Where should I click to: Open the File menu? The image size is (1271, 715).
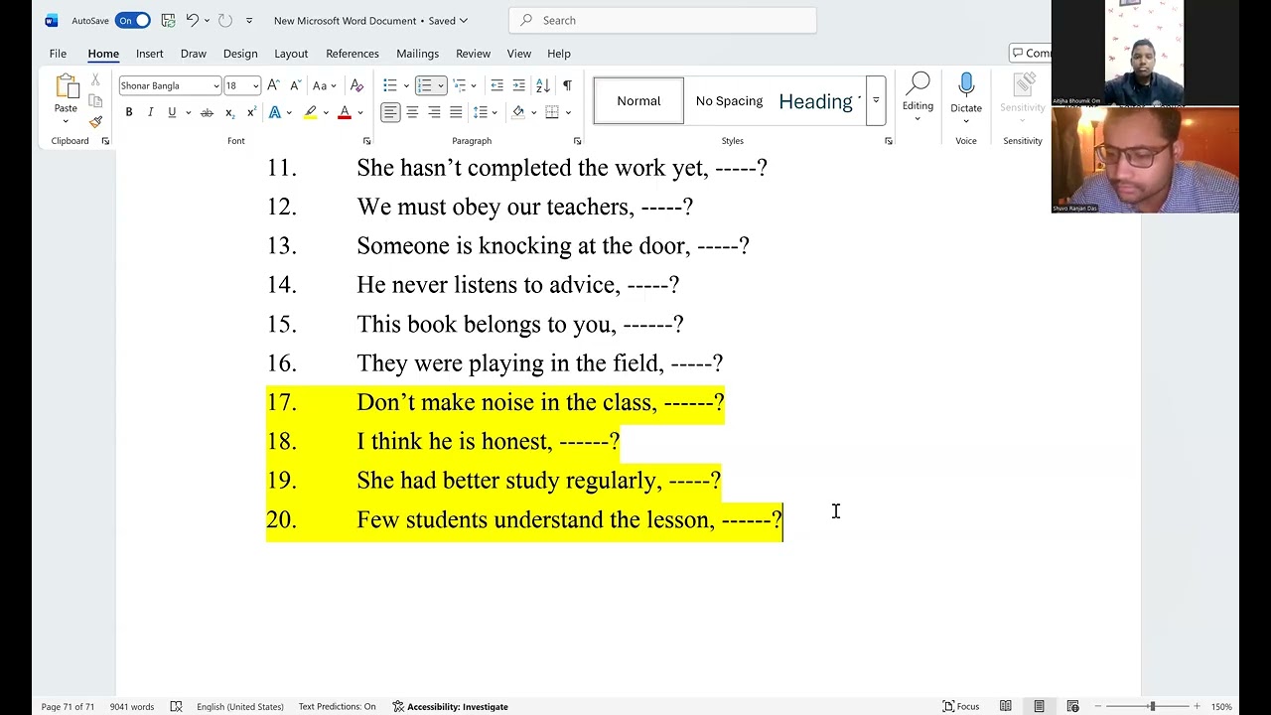pos(58,54)
